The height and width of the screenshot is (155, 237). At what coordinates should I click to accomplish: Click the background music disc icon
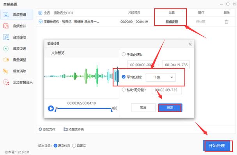(6, 82)
